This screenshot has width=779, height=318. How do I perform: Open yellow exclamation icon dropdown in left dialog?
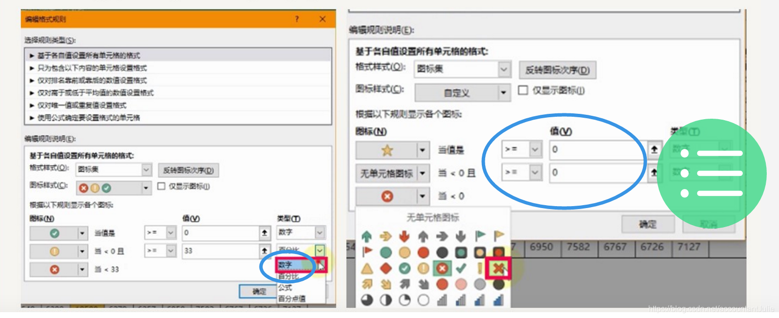tap(82, 252)
